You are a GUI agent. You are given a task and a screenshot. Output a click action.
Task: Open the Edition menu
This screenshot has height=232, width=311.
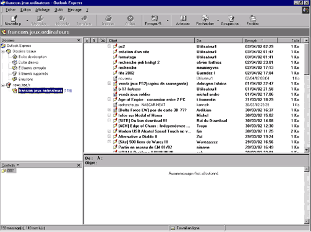(x=25, y=10)
